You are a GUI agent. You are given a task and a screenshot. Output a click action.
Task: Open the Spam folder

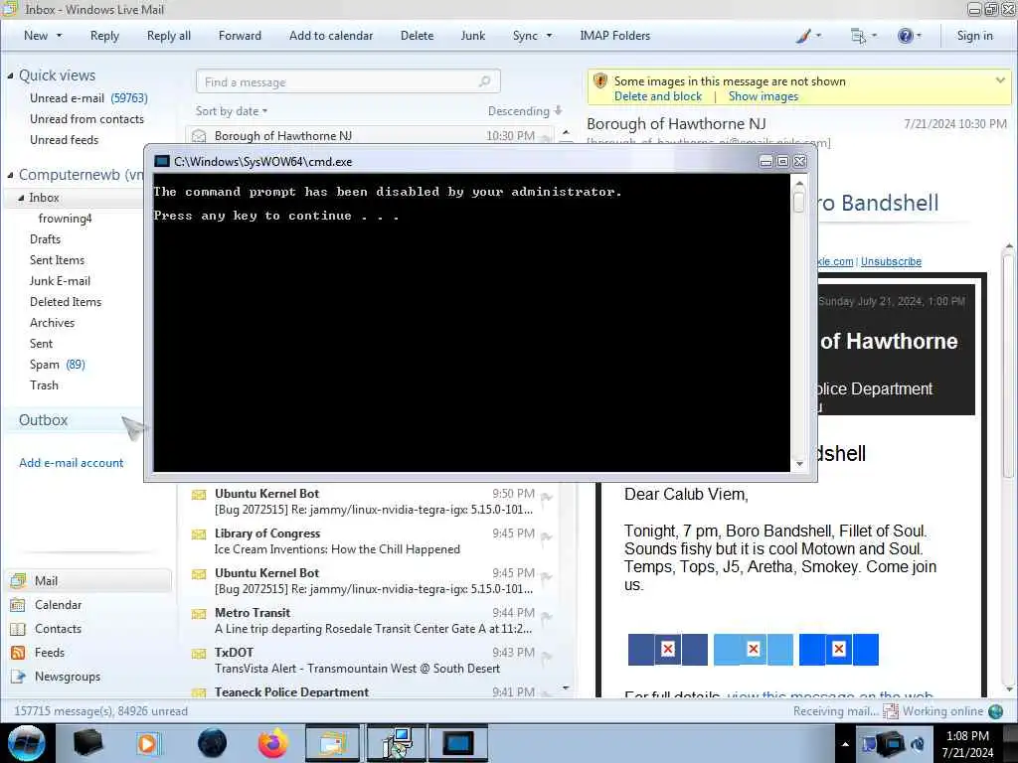57,365
